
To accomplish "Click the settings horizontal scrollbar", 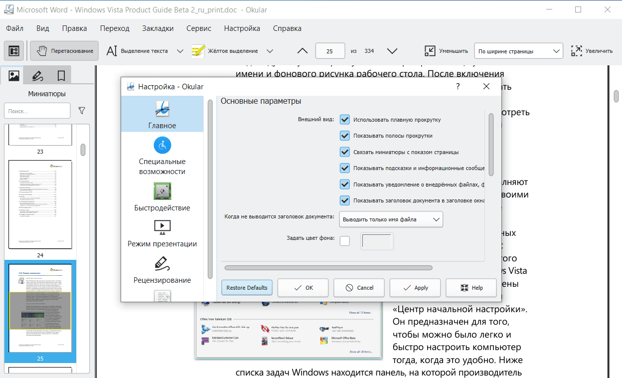I will pos(328,268).
